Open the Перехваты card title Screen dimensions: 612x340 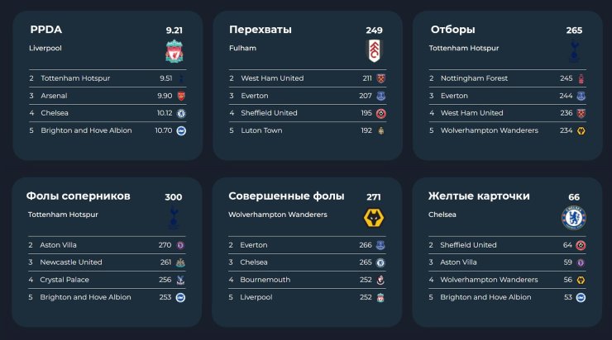[x=261, y=30]
